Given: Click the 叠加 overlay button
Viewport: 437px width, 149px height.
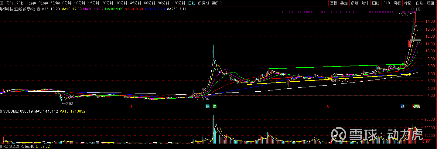Looking at the screenshot, I should [344, 3].
